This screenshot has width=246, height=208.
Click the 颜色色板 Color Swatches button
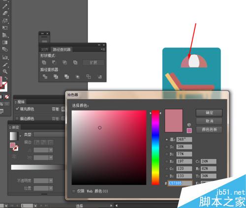(x=209, y=130)
